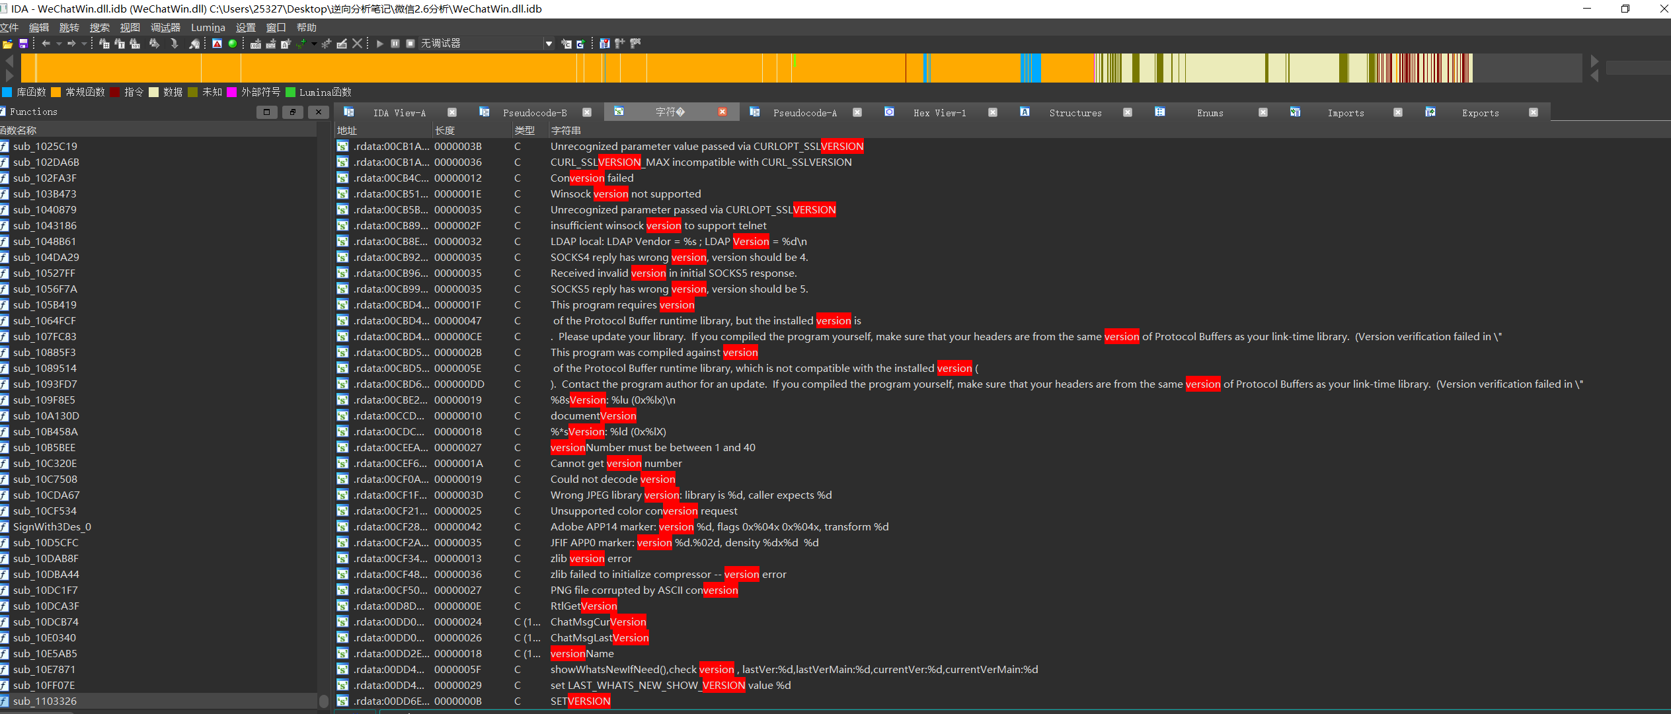This screenshot has height=714, width=1671.
Task: Expand dropdown arrow beside green S icon
Action: (x=314, y=44)
